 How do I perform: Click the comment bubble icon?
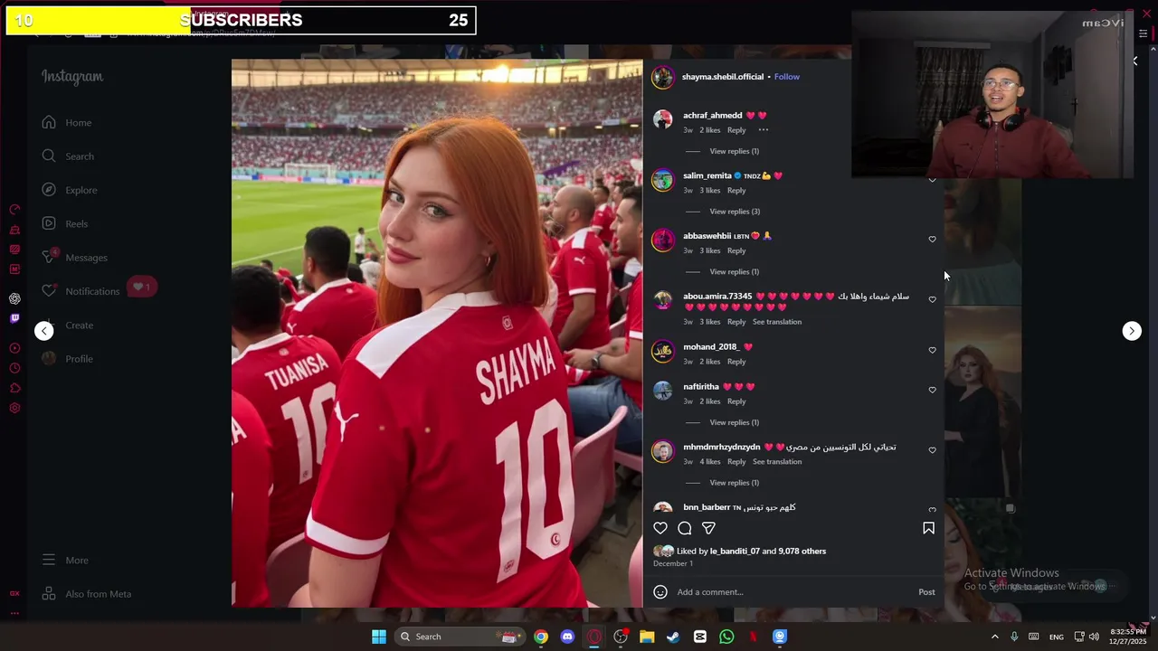click(685, 528)
